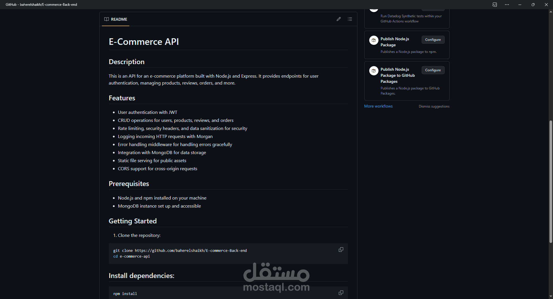Copy the npm install command
The image size is (553, 299).
pyautogui.click(x=341, y=293)
